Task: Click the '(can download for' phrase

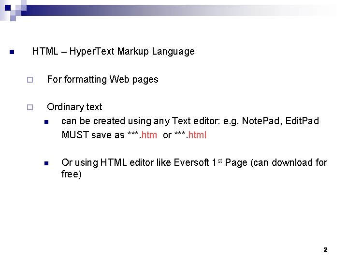Action: (289, 162)
